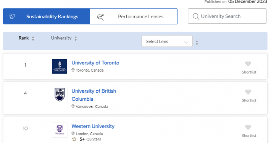Viewport: 271px width, 143px height.
Task: Toggle shortlist heart for University of British Columbia
Action: (x=248, y=92)
